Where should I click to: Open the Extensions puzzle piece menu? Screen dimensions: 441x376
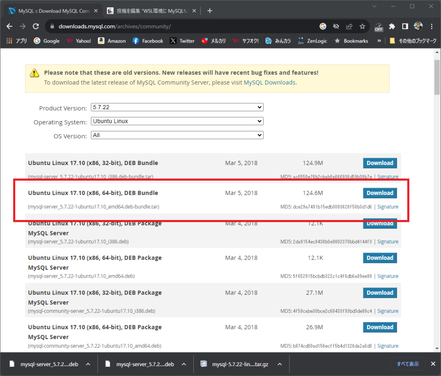[392, 26]
